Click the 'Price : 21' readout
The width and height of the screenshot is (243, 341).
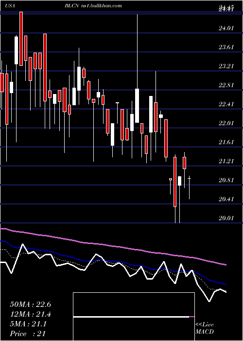pyautogui.click(x=28, y=333)
